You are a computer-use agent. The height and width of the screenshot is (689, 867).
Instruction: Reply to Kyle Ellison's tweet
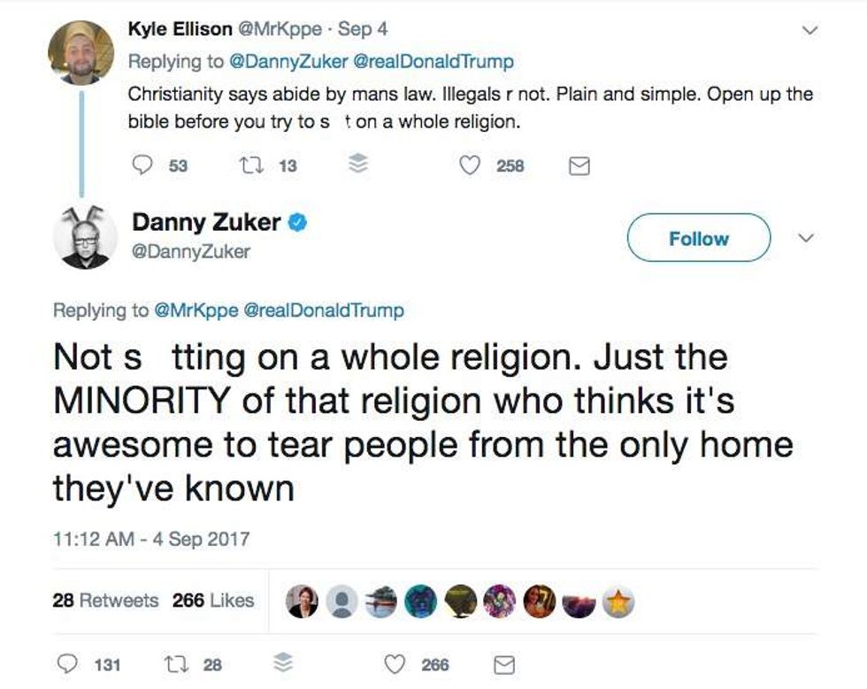144,165
